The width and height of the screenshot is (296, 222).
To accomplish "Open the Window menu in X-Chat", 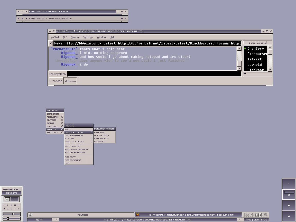I will pos(101,37).
